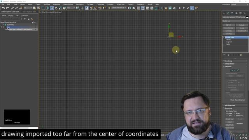Collapse highlighted layer in Scene Explorer
This screenshot has width=249, height=140.
(x=2, y=27)
